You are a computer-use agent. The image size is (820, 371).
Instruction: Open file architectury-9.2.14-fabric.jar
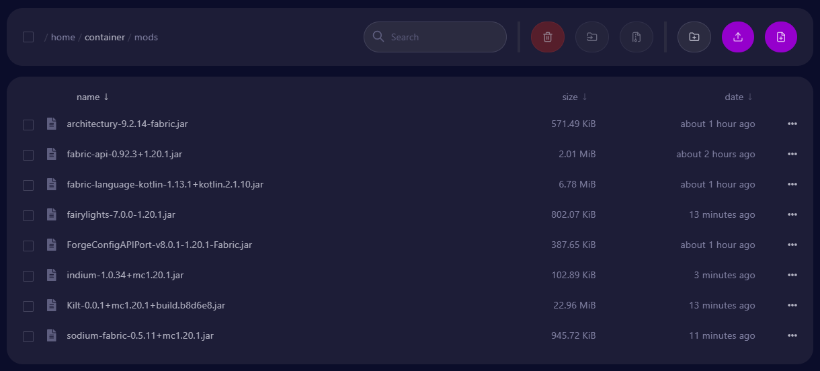tap(127, 124)
